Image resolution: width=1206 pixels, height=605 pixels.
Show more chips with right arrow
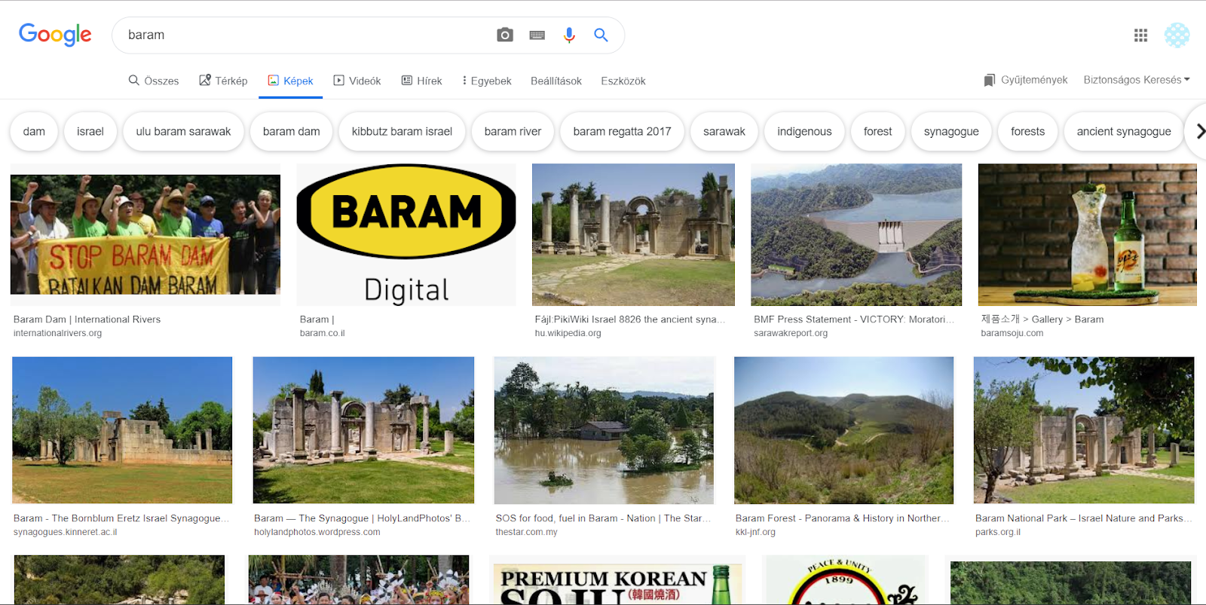coord(1199,131)
